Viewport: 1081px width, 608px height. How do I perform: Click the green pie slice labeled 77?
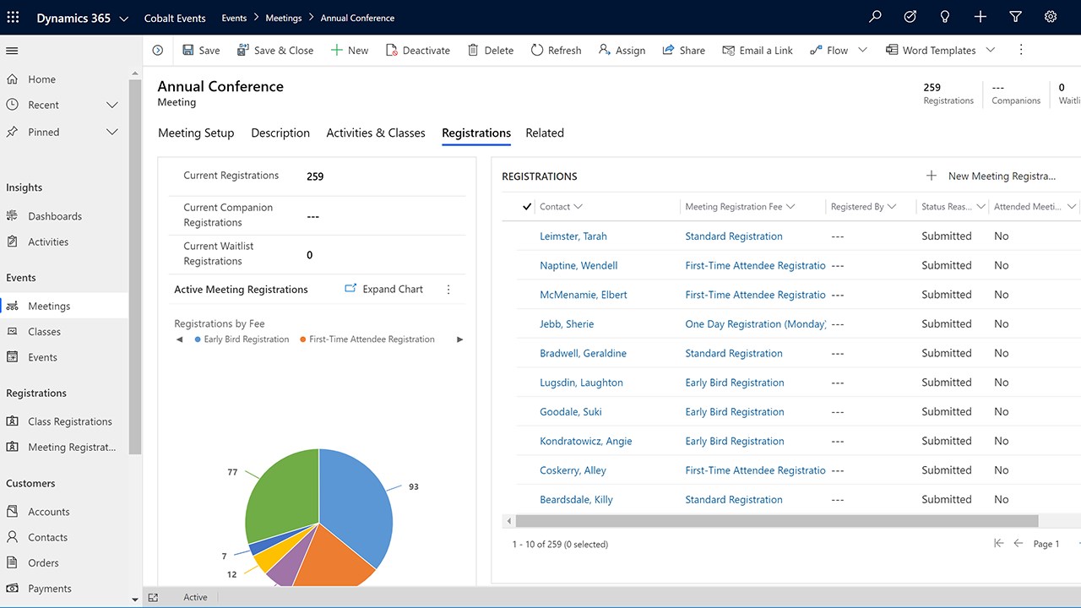click(x=283, y=494)
